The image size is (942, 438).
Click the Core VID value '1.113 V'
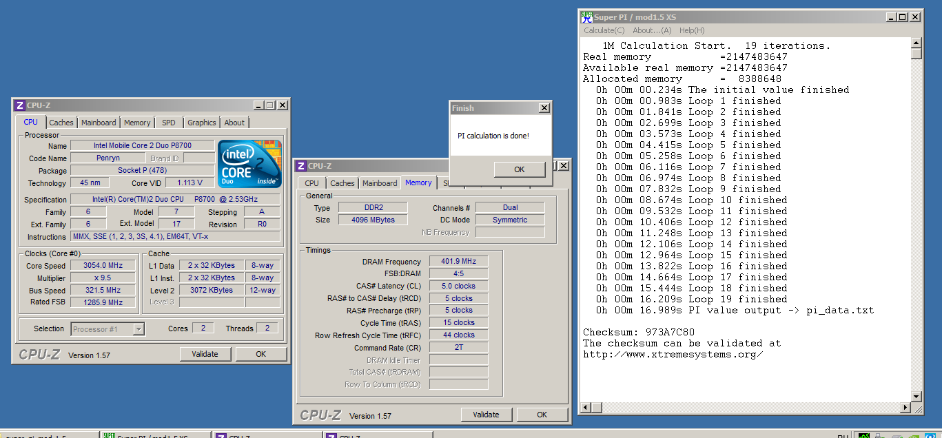click(190, 183)
